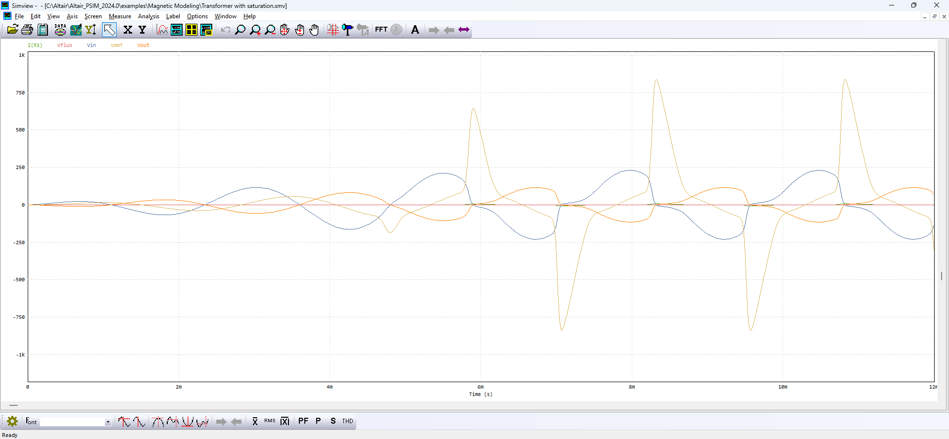This screenshot has height=439, width=949.
Task: Click the Vflux curve legend label
Action: [x=64, y=45]
